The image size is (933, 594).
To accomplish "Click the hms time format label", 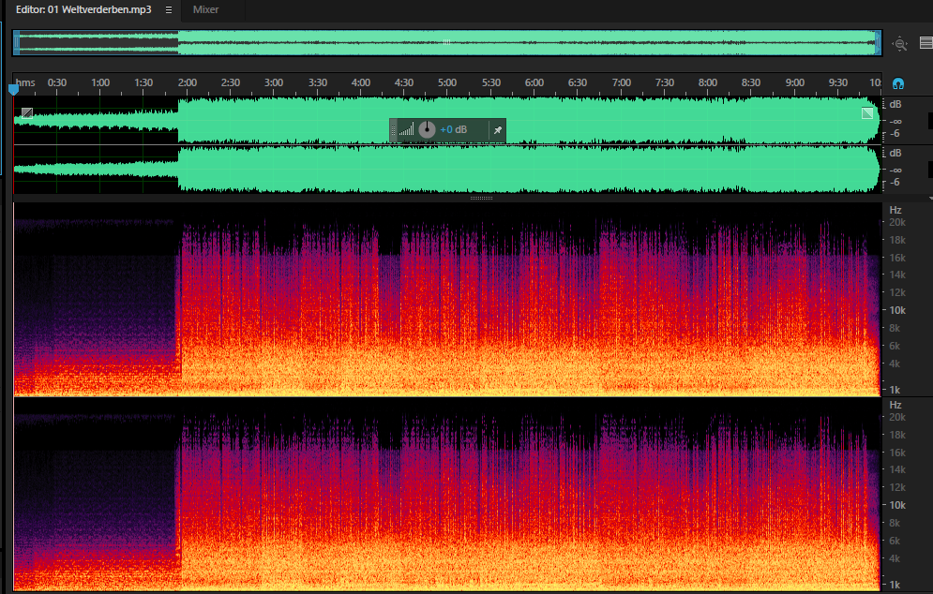I will click(x=25, y=82).
